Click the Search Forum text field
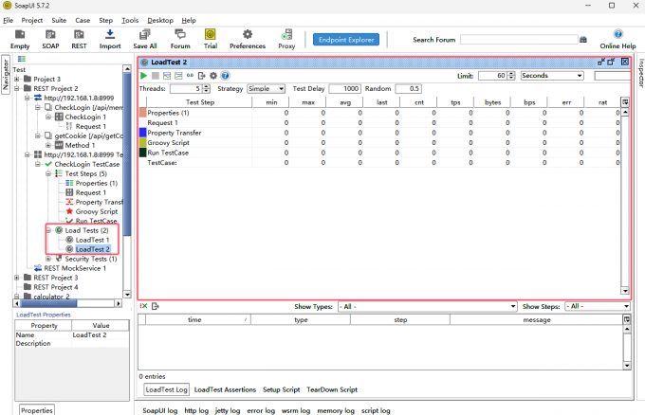The height and width of the screenshot is (415, 645). (x=519, y=40)
